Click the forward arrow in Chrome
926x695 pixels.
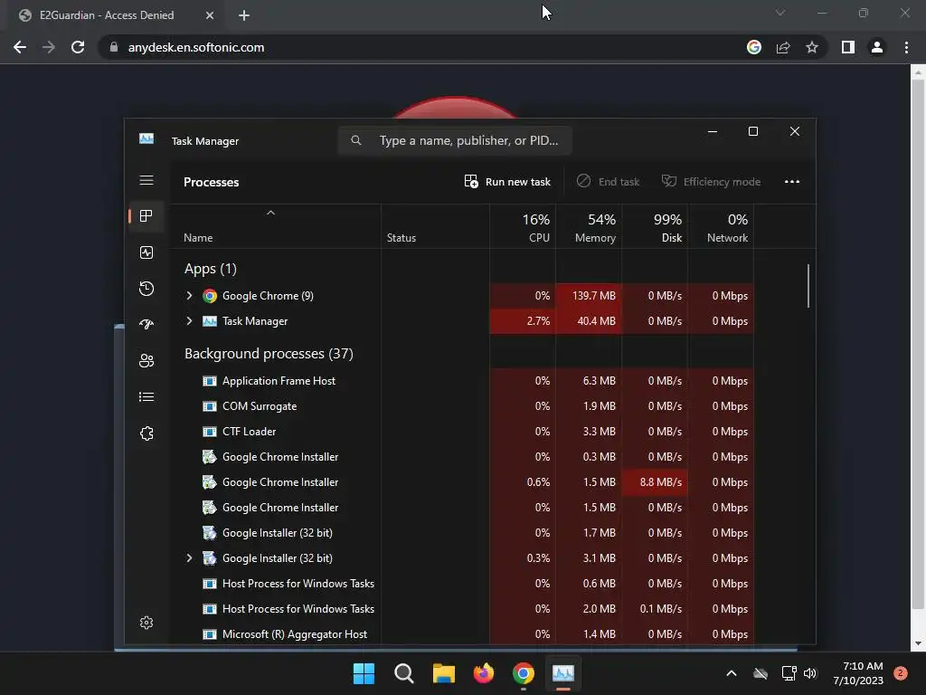point(49,47)
